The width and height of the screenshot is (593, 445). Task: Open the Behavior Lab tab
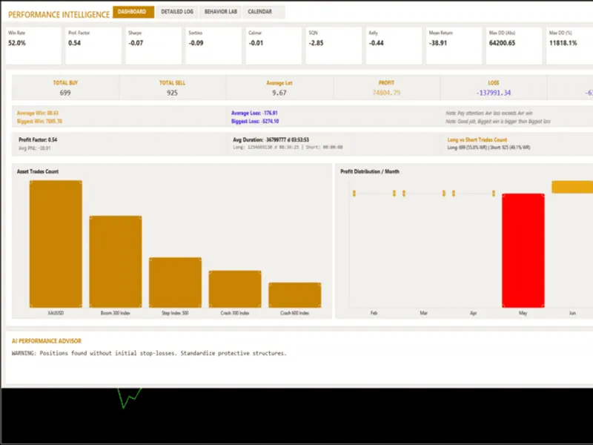click(221, 12)
